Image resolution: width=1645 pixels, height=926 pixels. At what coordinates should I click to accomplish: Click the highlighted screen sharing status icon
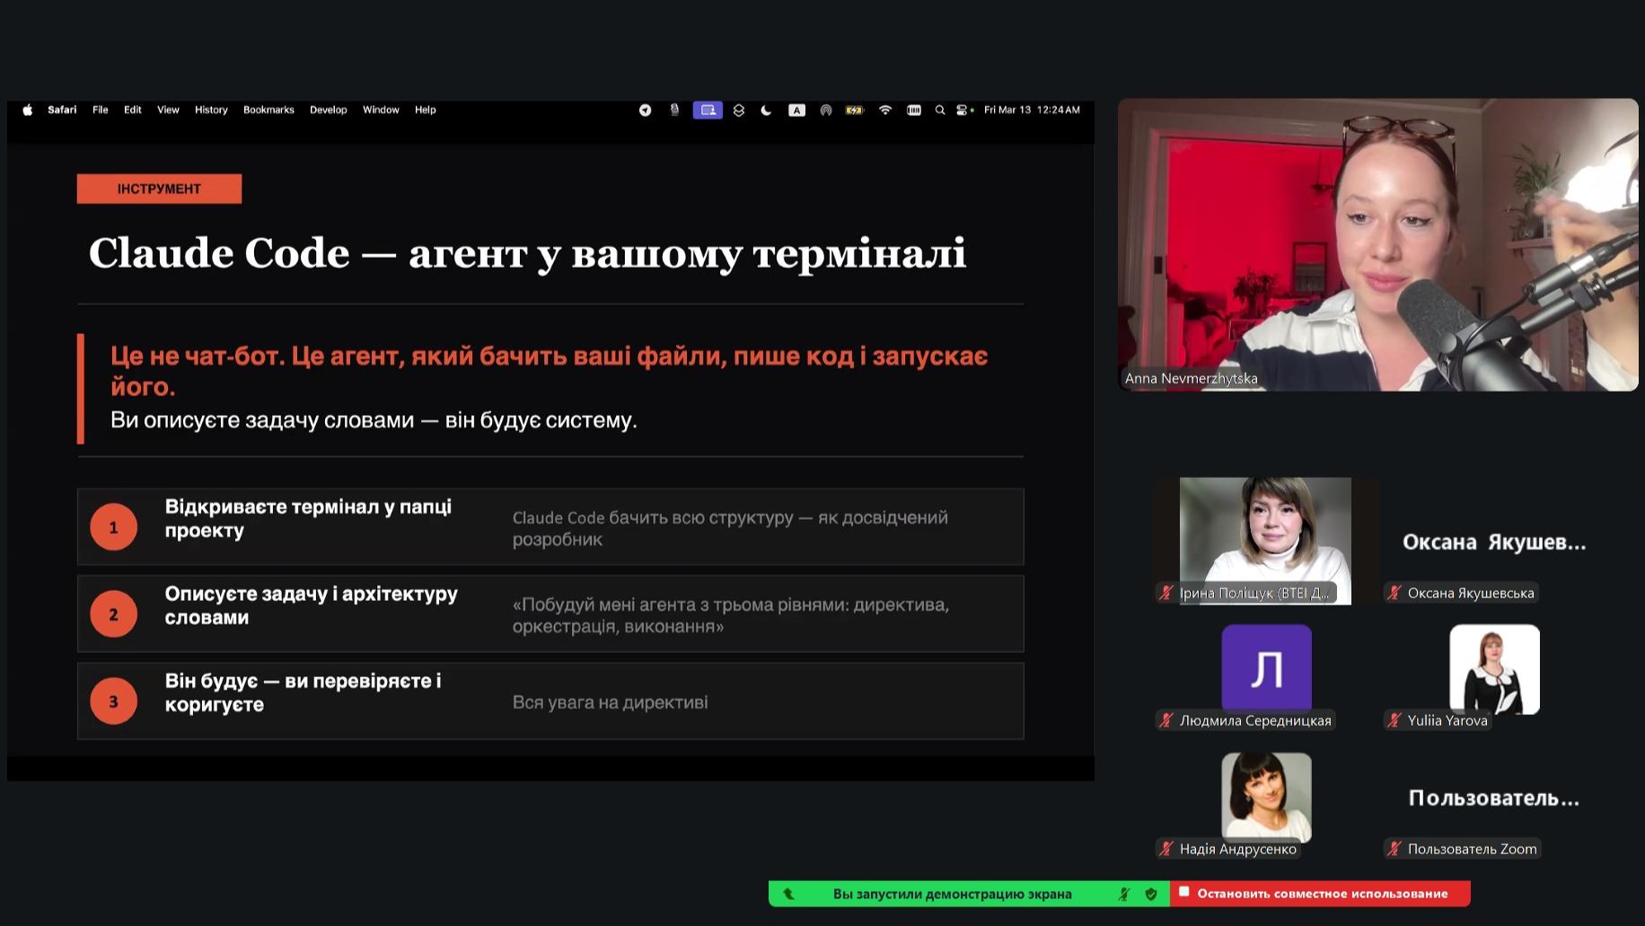point(708,110)
